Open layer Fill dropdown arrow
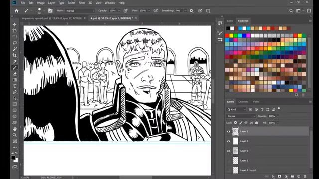The image size is (319, 179). [x=278, y=123]
